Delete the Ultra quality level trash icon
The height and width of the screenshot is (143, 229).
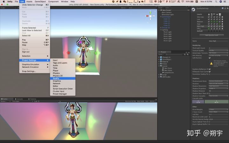222,29
